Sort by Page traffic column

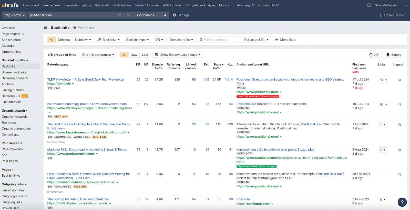(218, 66)
